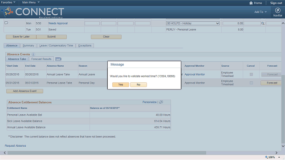Click the magnifier lookup icon on Mon 5/30 row
The height and width of the screenshot is (160, 285).
(x=263, y=24)
